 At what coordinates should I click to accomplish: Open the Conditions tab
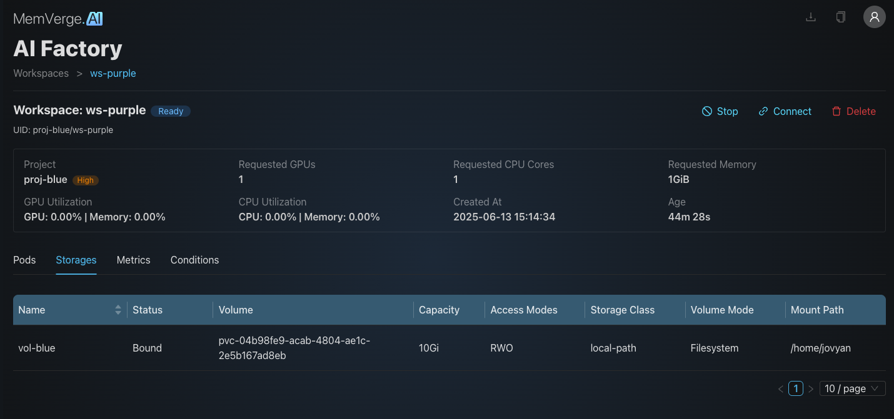(194, 260)
